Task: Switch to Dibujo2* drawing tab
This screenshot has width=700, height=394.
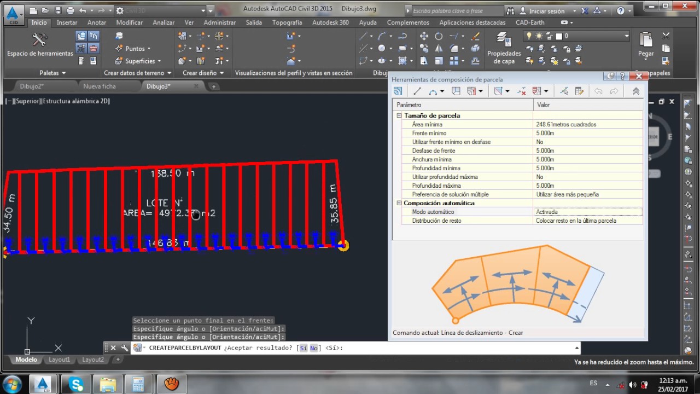Action: pos(32,86)
